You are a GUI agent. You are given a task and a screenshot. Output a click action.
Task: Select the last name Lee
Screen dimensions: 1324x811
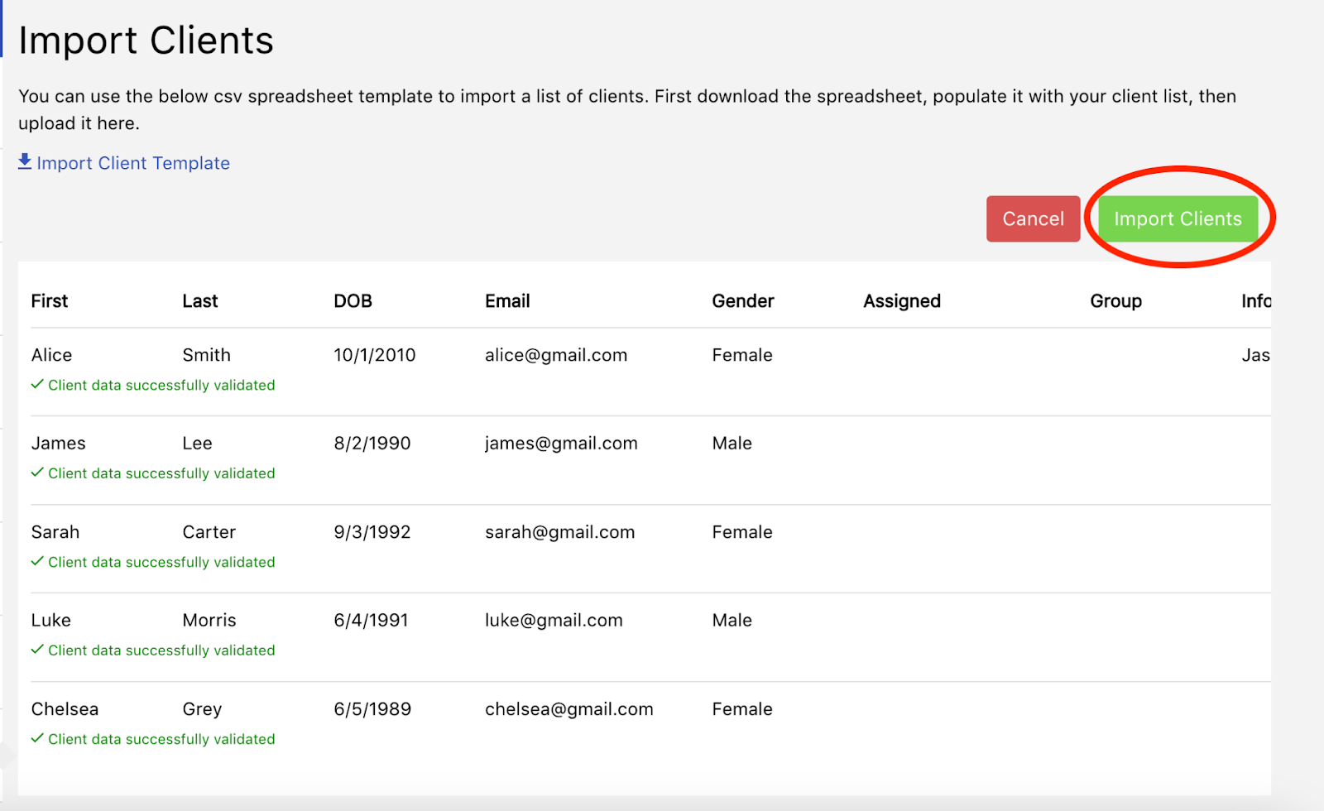197,444
